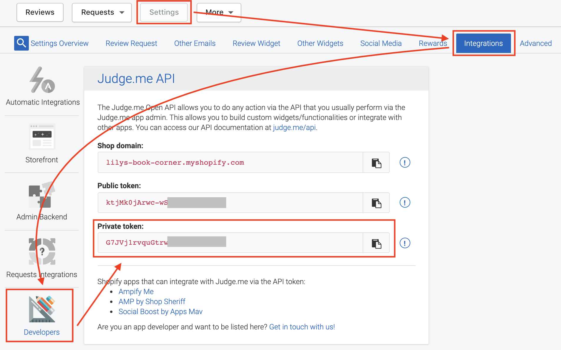
Task: Select the Developers ruler and pencil icon
Action: point(42,309)
